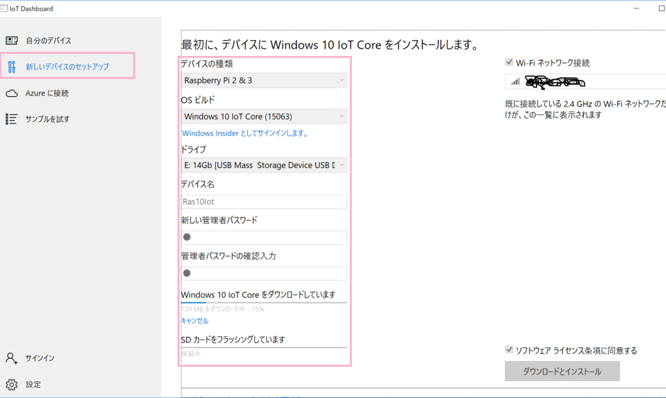Click the confirm administrator password field
Screen dimensions: 666x398
264,273
